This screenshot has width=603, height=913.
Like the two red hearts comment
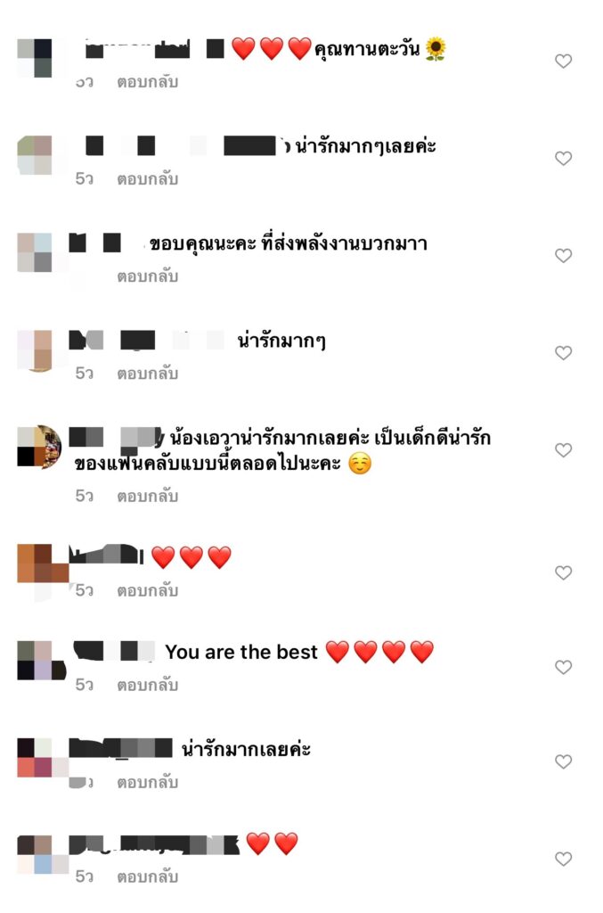click(x=563, y=859)
